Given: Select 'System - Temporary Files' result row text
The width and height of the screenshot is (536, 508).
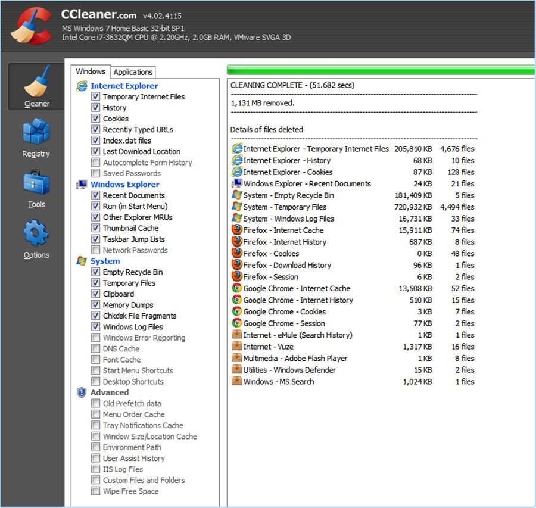Looking at the screenshot, I should [285, 207].
